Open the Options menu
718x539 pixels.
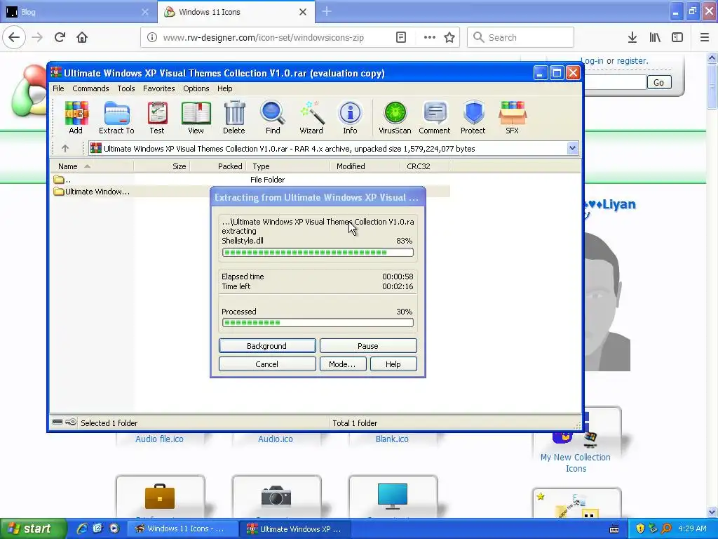tap(196, 88)
